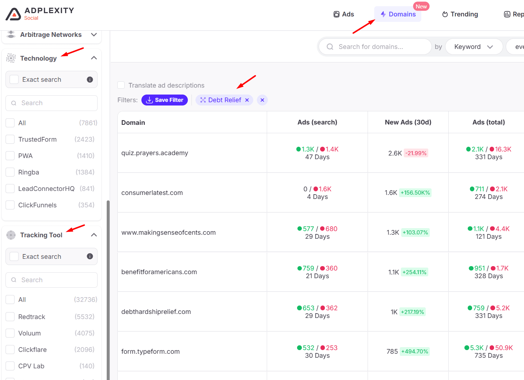Click the Domains lightning bolt icon
This screenshot has height=380, width=524.
click(383, 14)
